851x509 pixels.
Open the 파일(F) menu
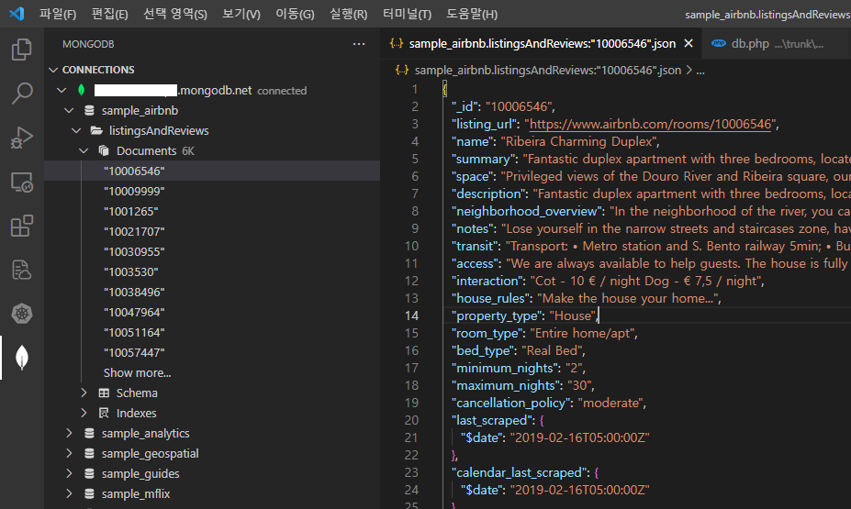coord(58,14)
